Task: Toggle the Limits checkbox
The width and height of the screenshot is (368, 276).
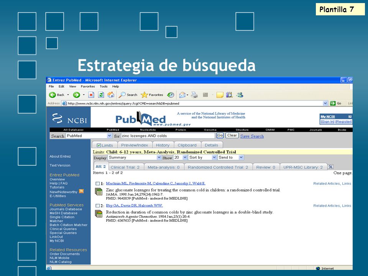Action: tap(99, 145)
